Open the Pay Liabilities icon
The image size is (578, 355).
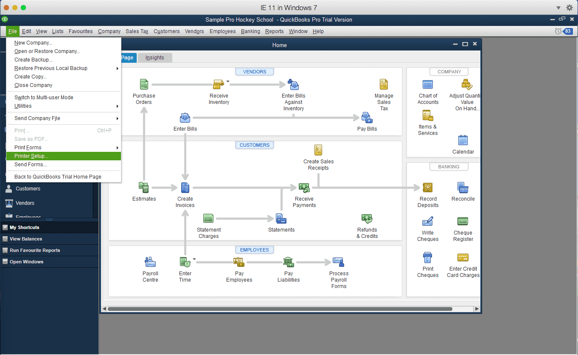pos(289,262)
